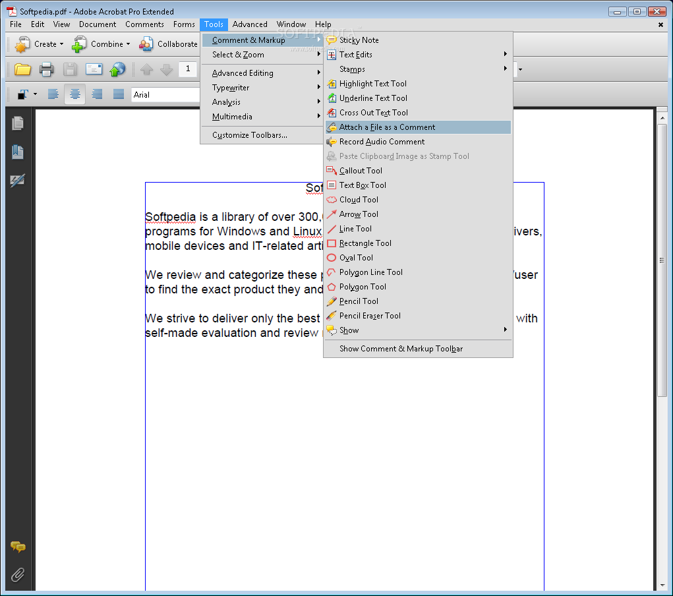Expand the Advanced Editing submenu

tap(262, 73)
